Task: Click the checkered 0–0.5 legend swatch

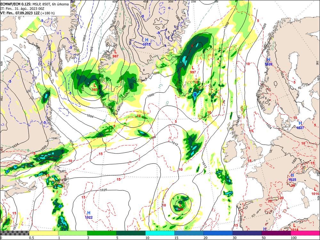Action: click(14, 233)
